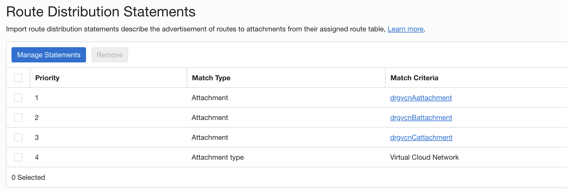Click the Match Type column header
The height and width of the screenshot is (189, 567).
(211, 78)
